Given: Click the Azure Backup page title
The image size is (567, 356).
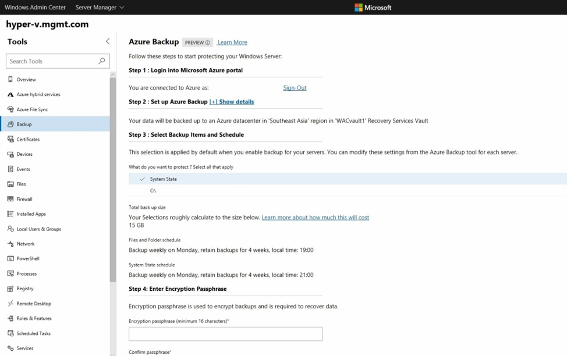Looking at the screenshot, I should point(154,42).
